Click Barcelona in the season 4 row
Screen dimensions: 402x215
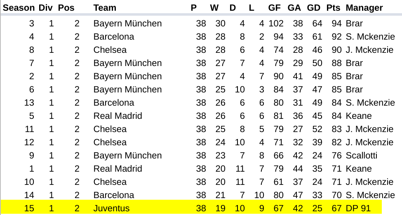click(113, 37)
